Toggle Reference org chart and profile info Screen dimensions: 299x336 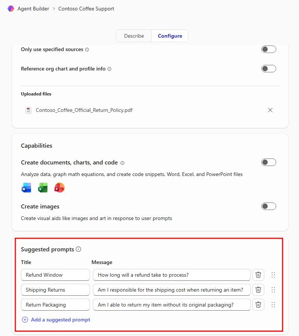(x=268, y=69)
